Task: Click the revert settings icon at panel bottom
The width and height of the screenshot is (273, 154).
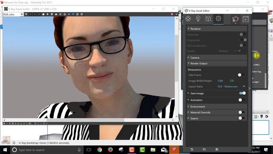Action: point(192,149)
